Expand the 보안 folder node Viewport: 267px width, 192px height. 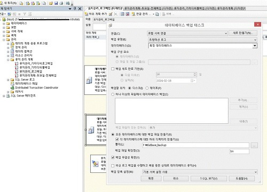[x=4, y=27]
